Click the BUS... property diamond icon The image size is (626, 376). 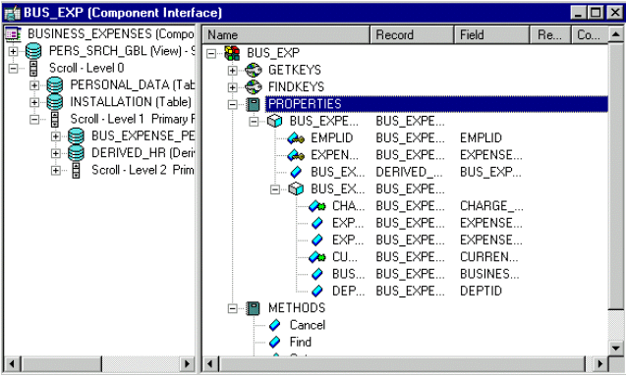tap(317, 274)
